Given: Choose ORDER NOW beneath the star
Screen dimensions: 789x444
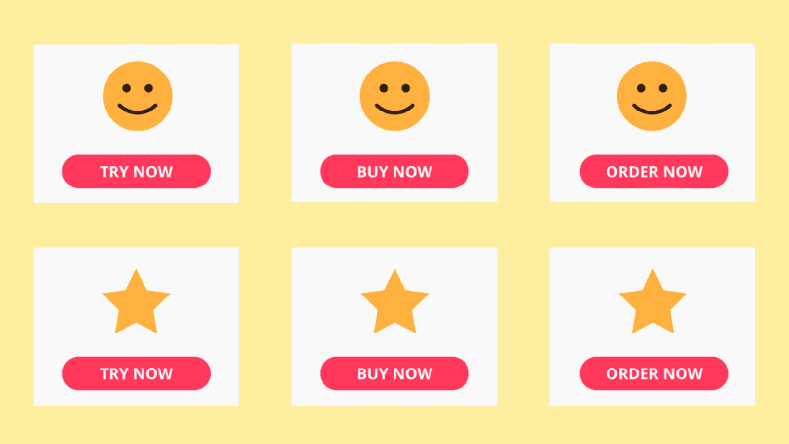Looking at the screenshot, I should click(654, 373).
